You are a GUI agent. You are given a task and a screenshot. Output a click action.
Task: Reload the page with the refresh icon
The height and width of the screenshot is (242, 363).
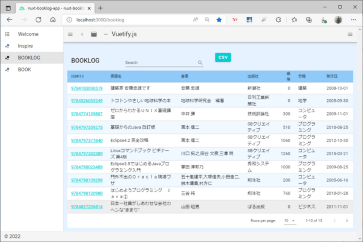pos(39,20)
